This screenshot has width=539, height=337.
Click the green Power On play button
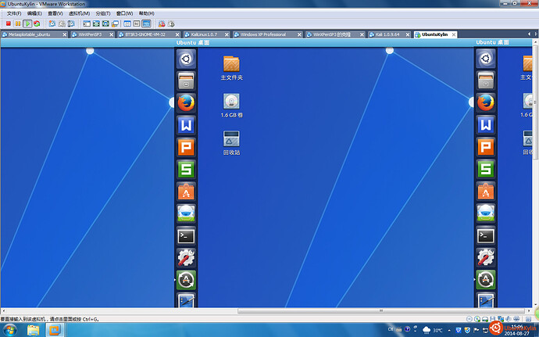(x=27, y=24)
